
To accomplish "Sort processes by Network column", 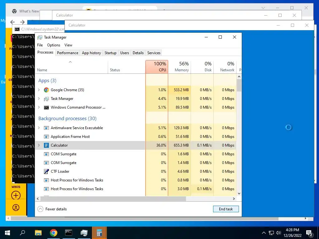I will coord(225,67).
